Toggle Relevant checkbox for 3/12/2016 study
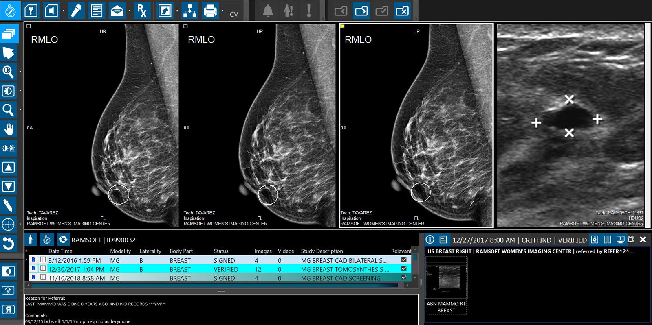 [x=404, y=260]
